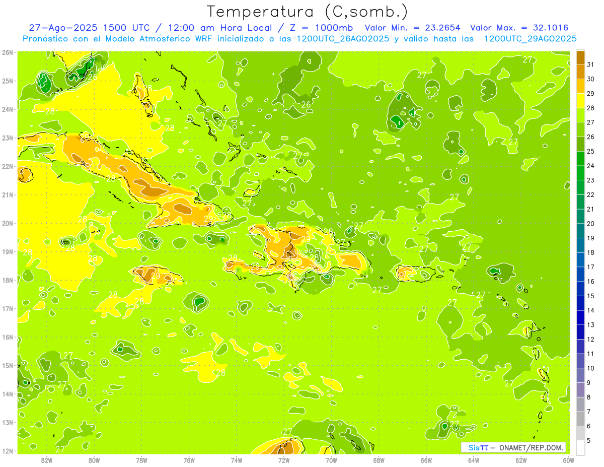Viewport: 604px width, 467px height.
Task: Click the 60W longitude axis label
Action: click(568, 460)
